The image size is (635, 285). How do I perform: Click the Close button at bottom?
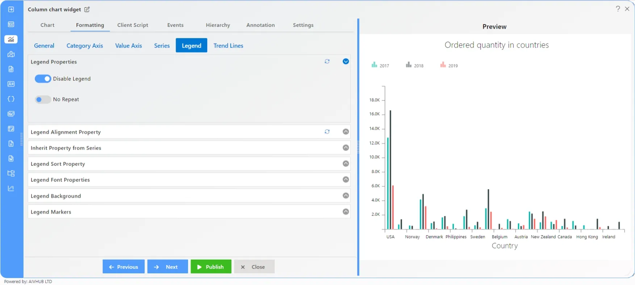point(254,267)
